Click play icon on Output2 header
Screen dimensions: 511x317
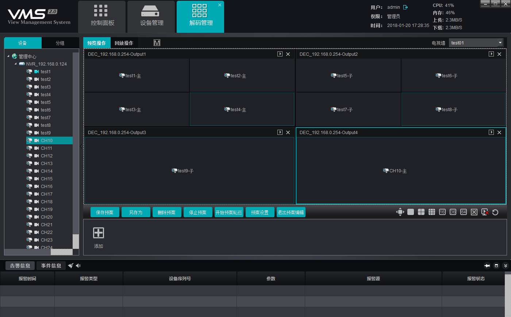(491, 54)
